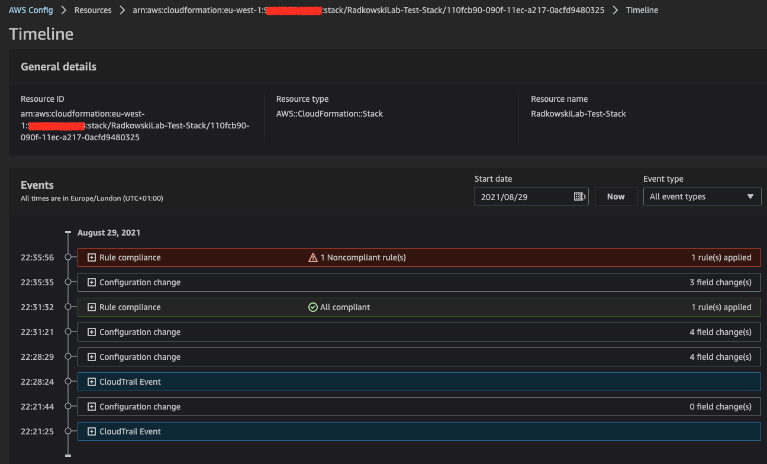The height and width of the screenshot is (464, 767).
Task: Open the Event type dropdown
Action: click(702, 196)
